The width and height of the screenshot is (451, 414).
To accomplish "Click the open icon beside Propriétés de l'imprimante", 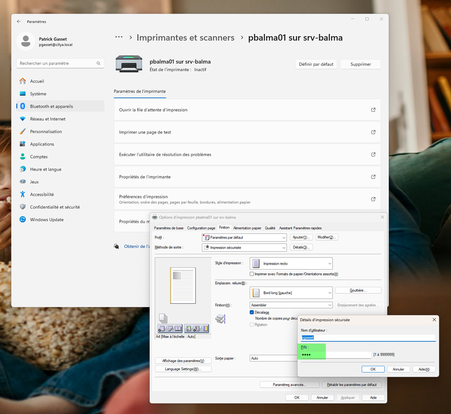I will coord(373,177).
